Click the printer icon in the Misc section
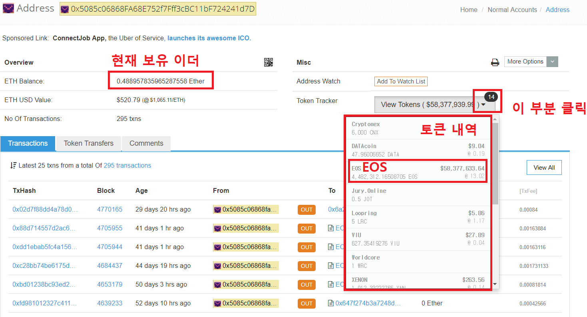The image size is (587, 317). click(495, 62)
